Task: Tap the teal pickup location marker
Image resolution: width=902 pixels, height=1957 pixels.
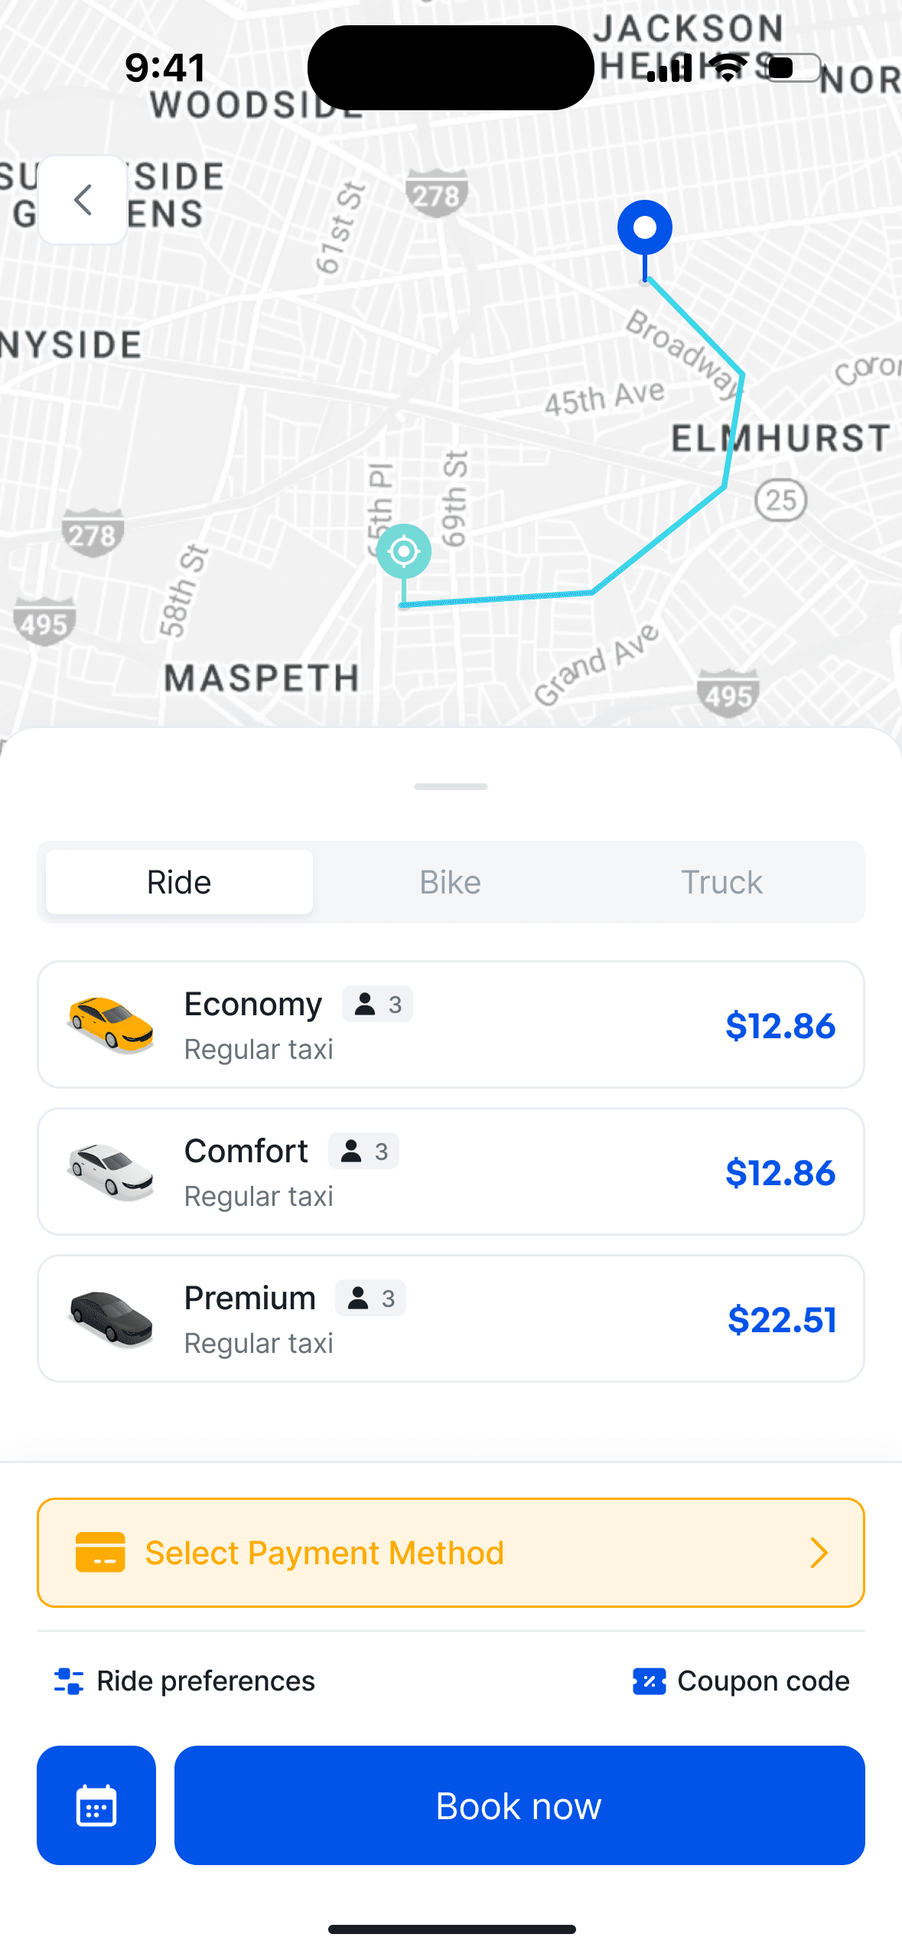Action: coord(404,551)
